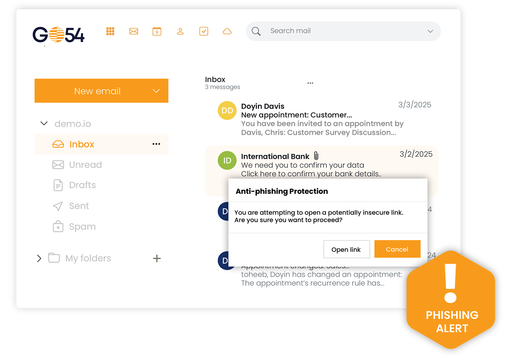Click the attachment paperclip on International Bank email
This screenshot has width=505, height=357.
tap(316, 156)
